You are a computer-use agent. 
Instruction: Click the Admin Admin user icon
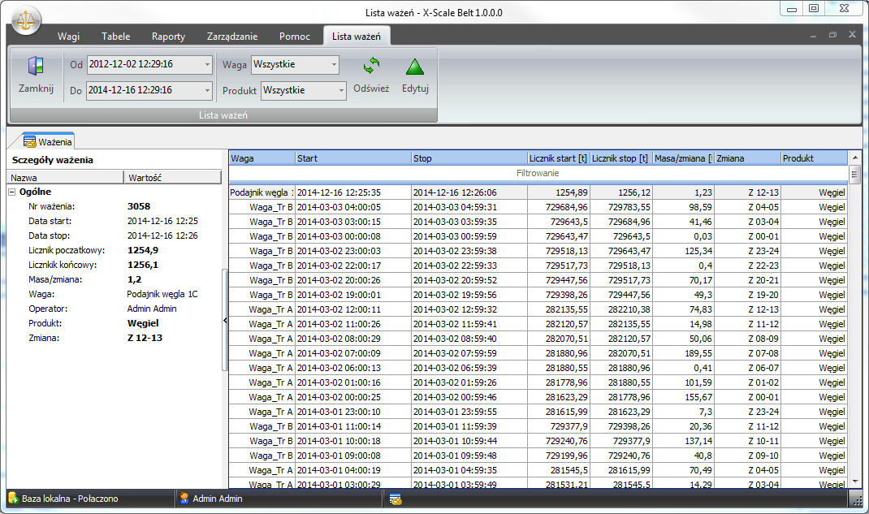(184, 499)
